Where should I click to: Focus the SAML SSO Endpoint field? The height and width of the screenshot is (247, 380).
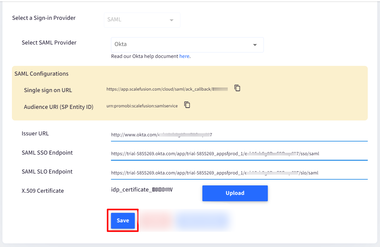pyautogui.click(x=239, y=154)
